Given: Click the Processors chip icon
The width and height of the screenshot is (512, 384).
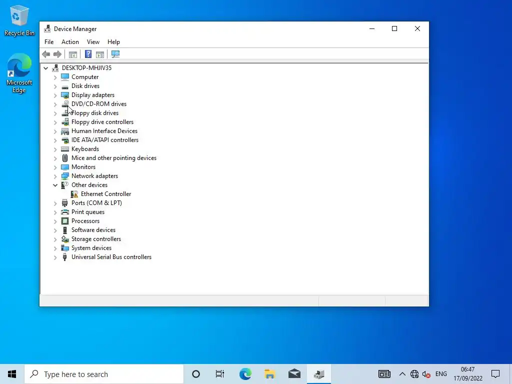Looking at the screenshot, I should click(x=65, y=221).
